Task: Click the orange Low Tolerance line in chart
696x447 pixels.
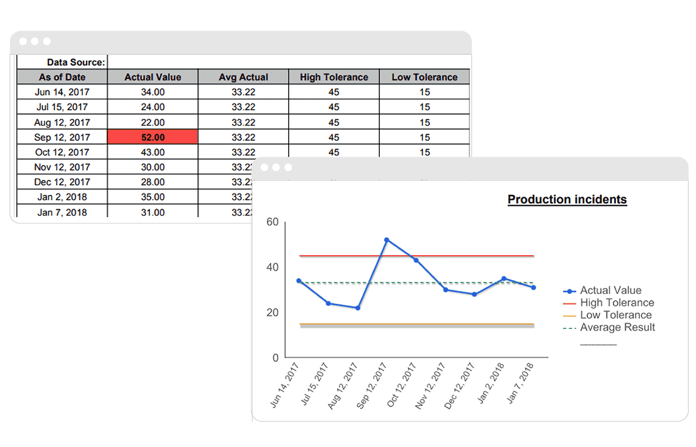Action: pyautogui.click(x=416, y=324)
